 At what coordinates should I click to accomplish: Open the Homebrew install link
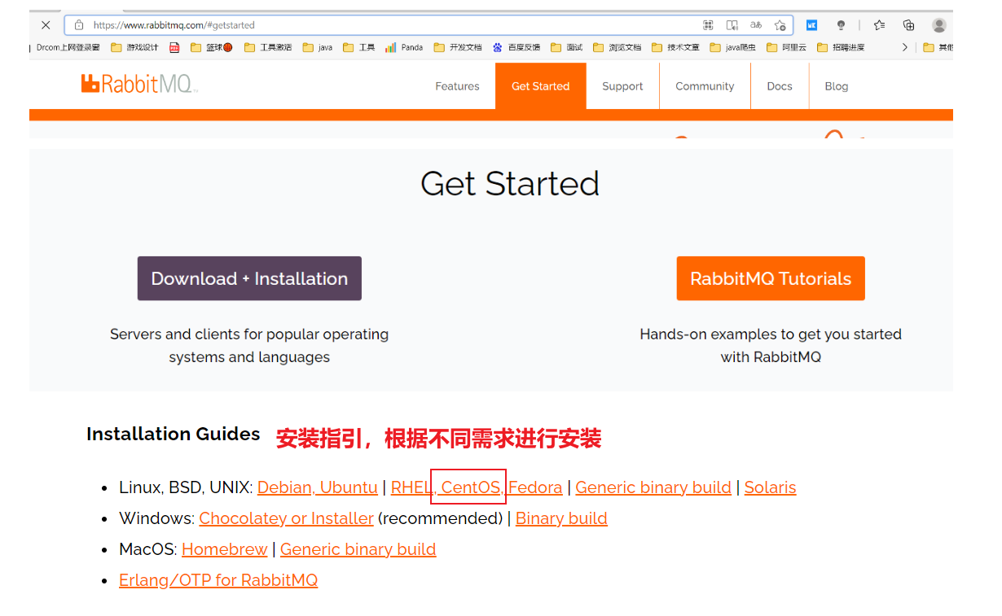pyautogui.click(x=224, y=549)
